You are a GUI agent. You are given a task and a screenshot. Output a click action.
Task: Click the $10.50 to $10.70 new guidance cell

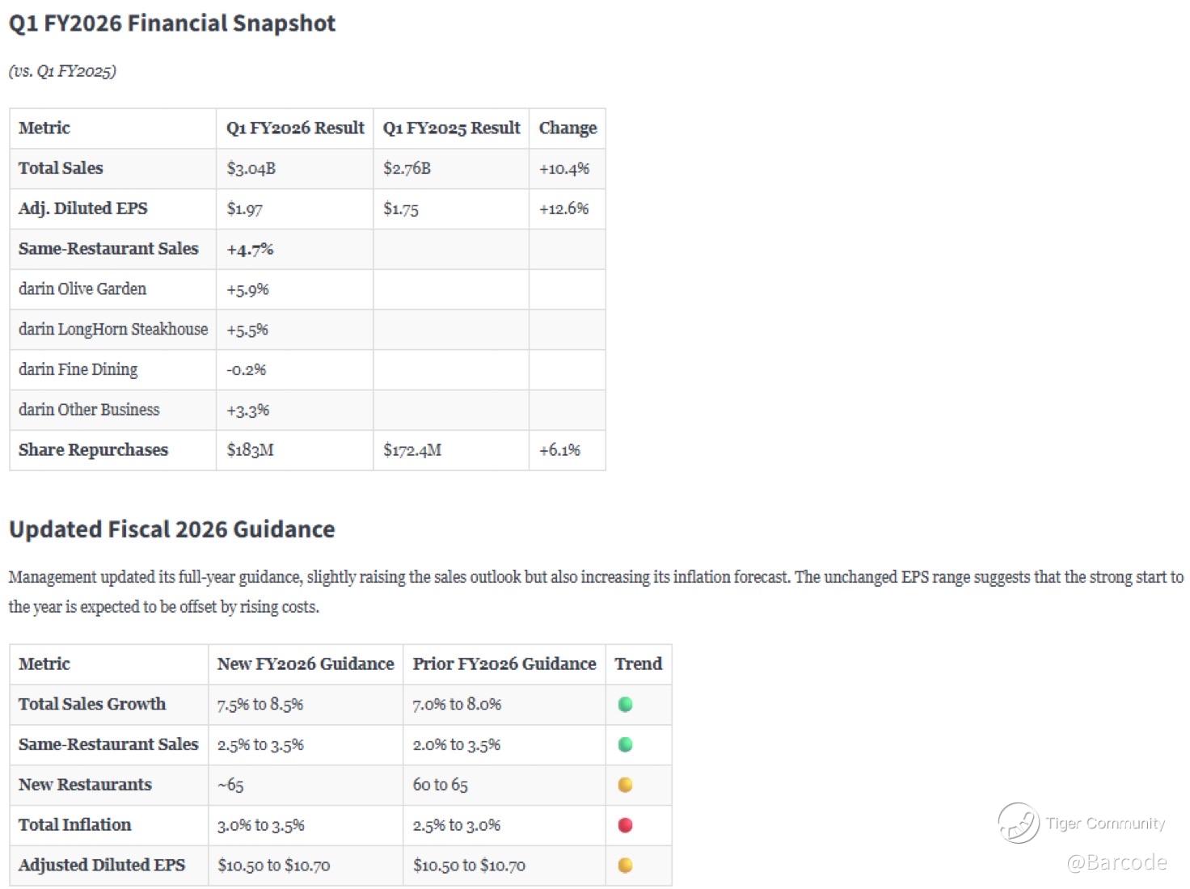[x=274, y=866]
